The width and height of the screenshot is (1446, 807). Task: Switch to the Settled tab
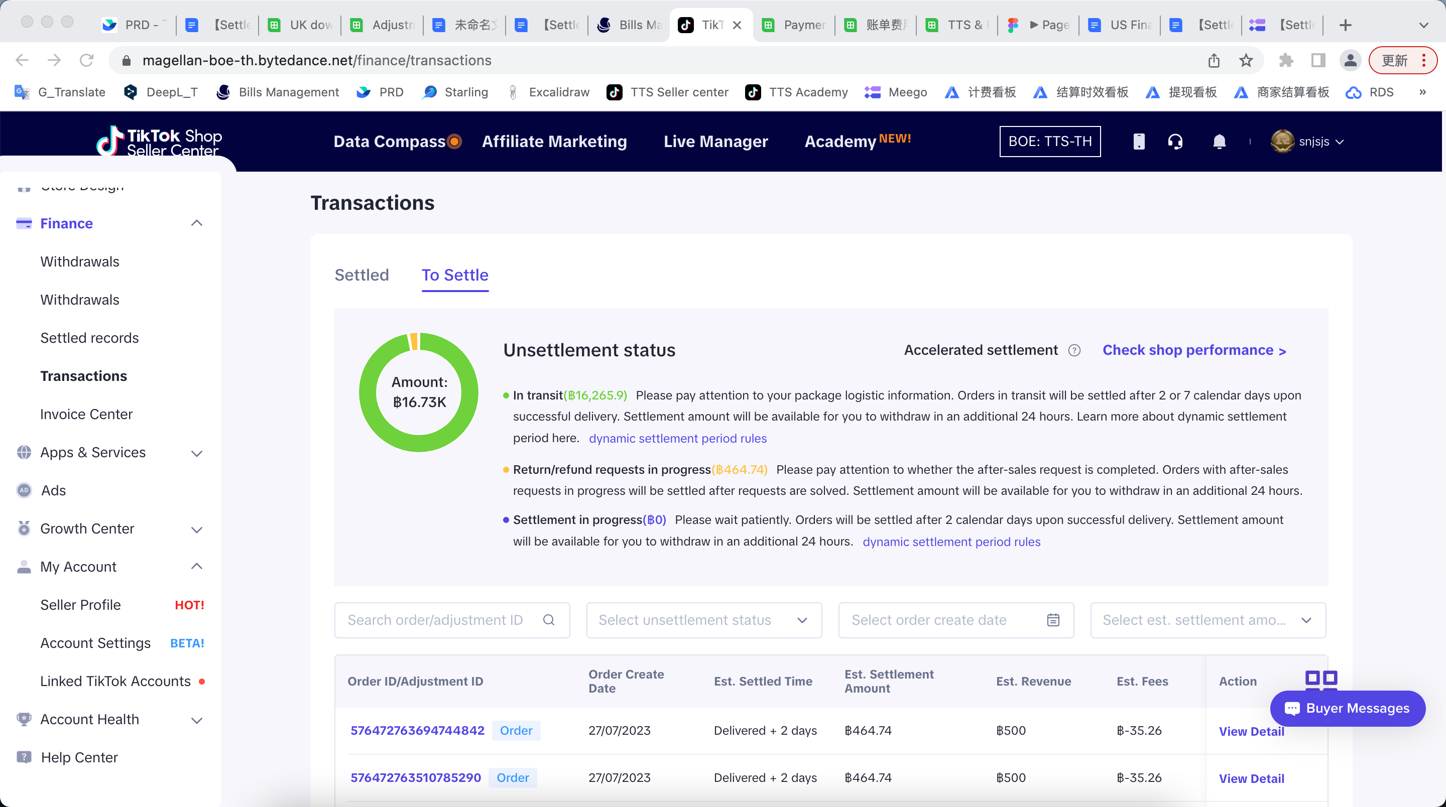point(361,275)
